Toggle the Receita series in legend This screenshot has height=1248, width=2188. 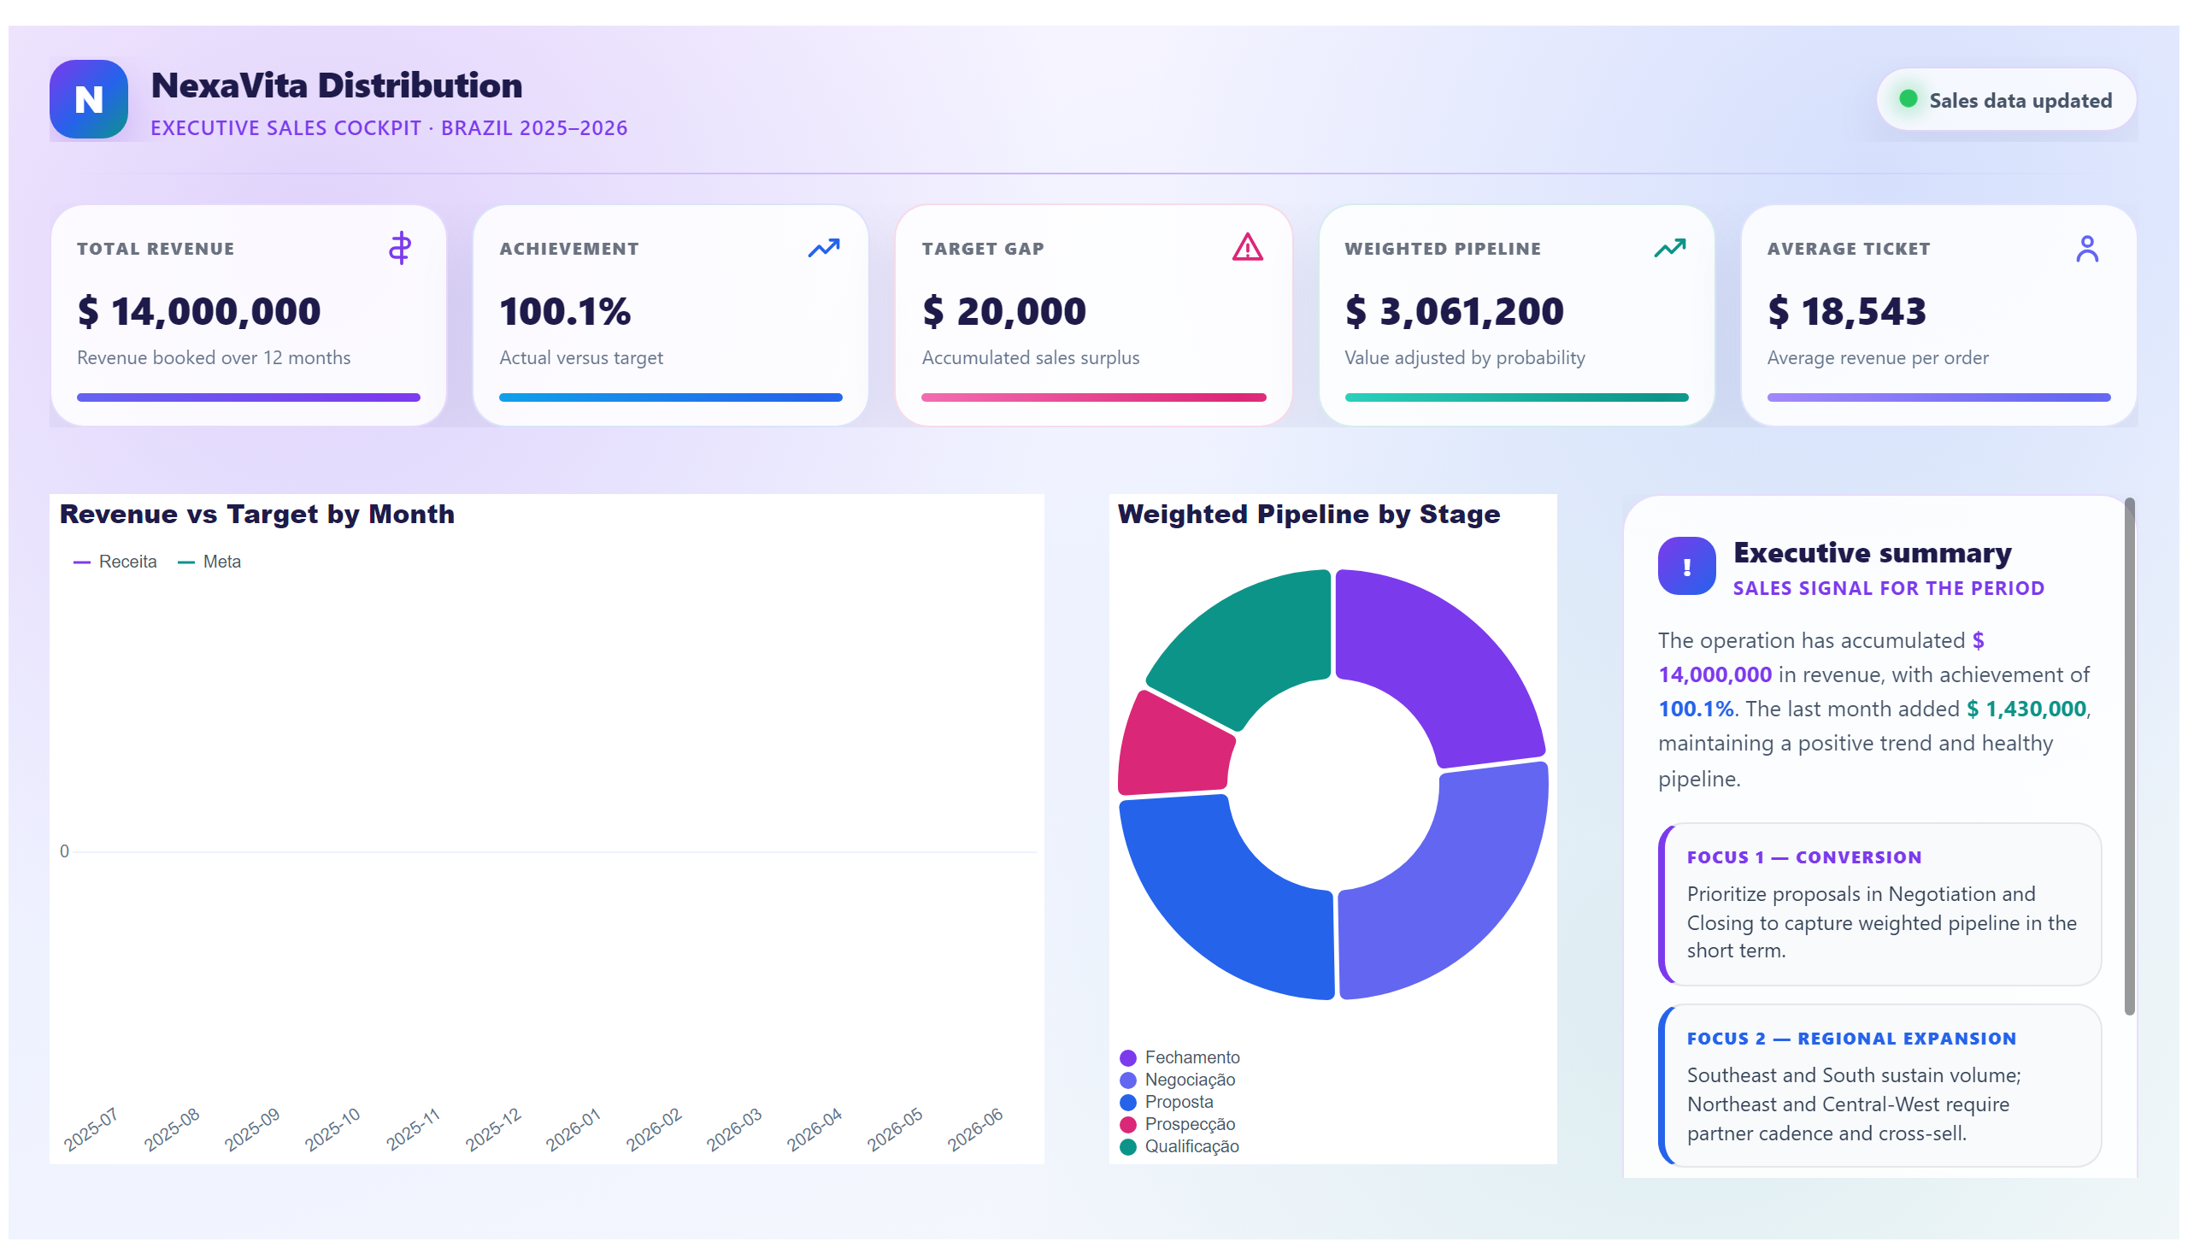(115, 562)
